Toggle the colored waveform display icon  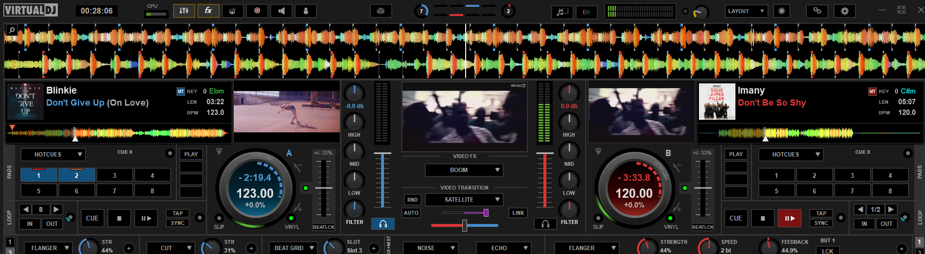(x=587, y=12)
